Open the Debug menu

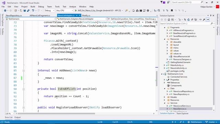point(41,7)
